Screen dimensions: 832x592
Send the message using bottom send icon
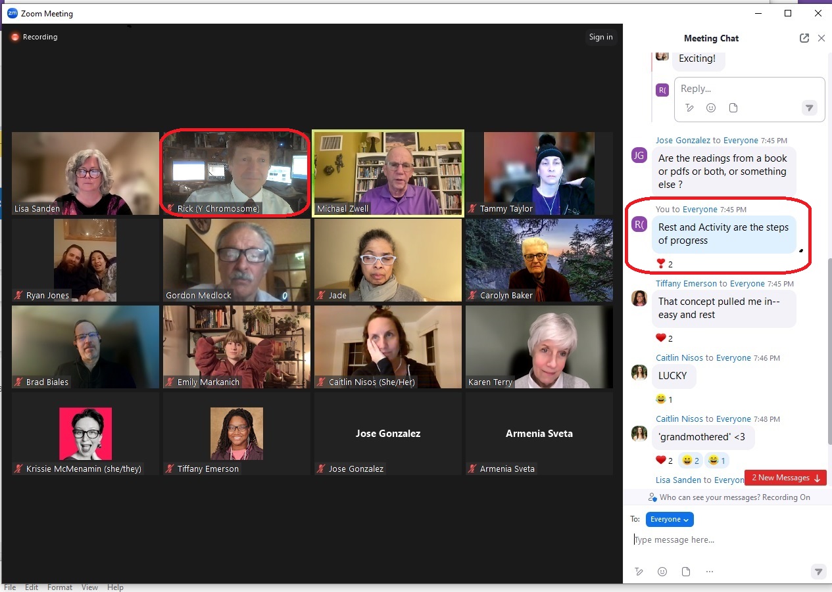click(818, 572)
